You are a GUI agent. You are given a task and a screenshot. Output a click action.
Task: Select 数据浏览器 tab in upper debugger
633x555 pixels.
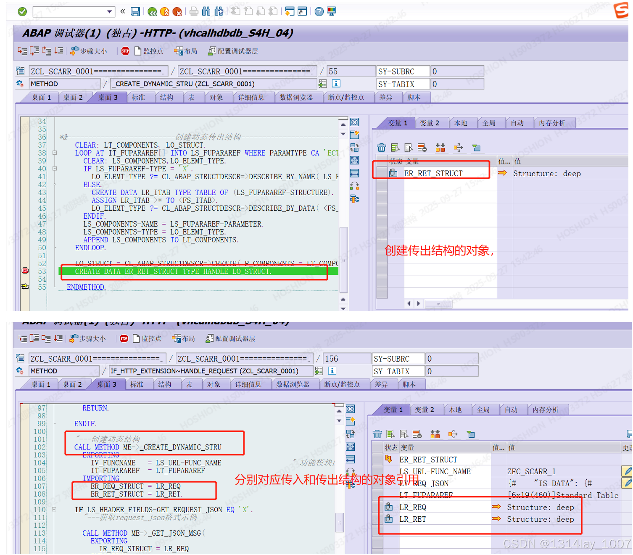(x=296, y=98)
